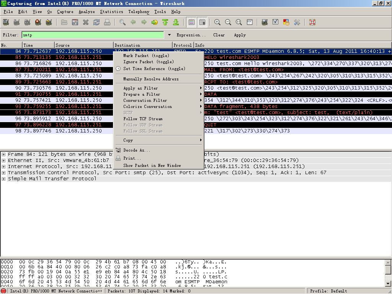
Task: Click the Expression... button
Action: [191, 35]
